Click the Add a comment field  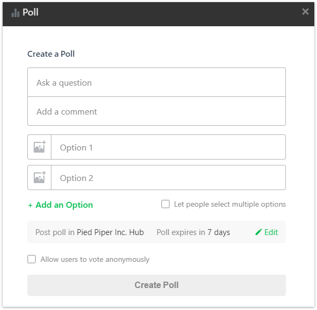click(156, 111)
